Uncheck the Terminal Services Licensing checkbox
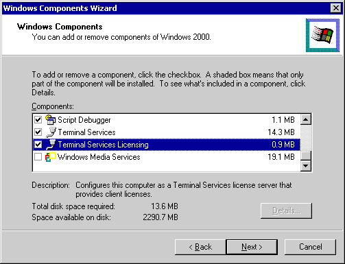Image resolution: width=345 pixels, height=264 pixels. pyautogui.click(x=38, y=145)
